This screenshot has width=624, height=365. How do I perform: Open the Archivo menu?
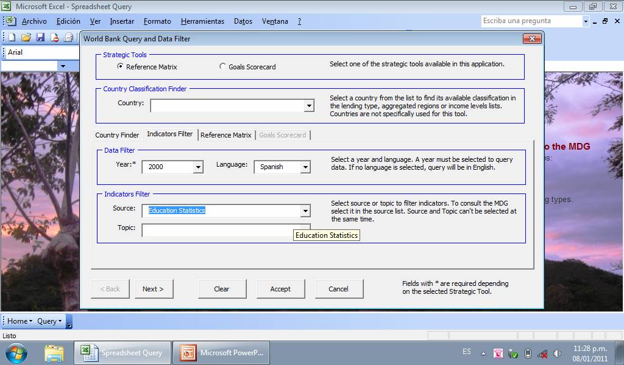34,21
